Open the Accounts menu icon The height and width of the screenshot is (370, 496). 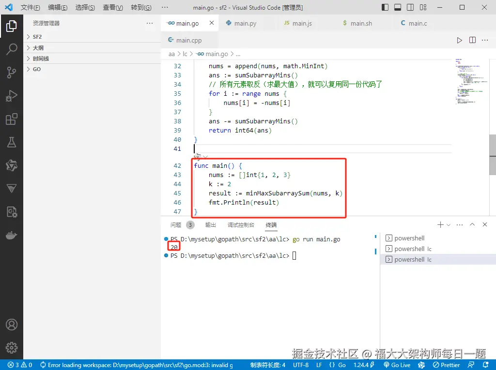coord(12,325)
